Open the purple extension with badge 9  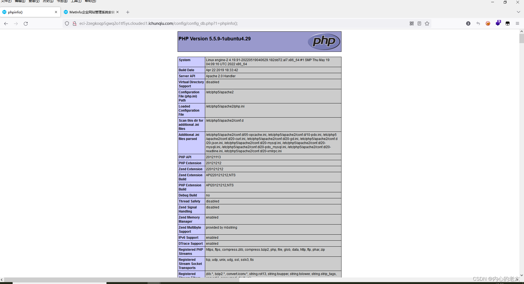[x=498, y=23]
